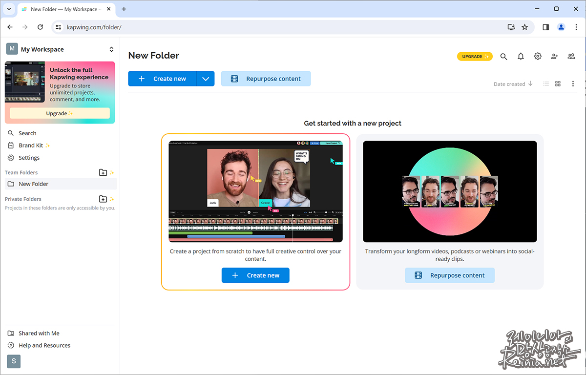Click the yellow UPGRADE badge

[475, 57]
